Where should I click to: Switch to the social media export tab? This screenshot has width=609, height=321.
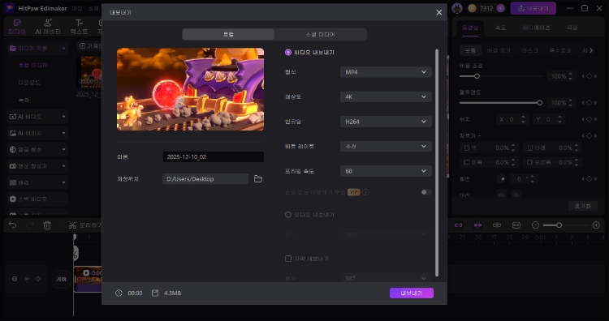coord(321,35)
